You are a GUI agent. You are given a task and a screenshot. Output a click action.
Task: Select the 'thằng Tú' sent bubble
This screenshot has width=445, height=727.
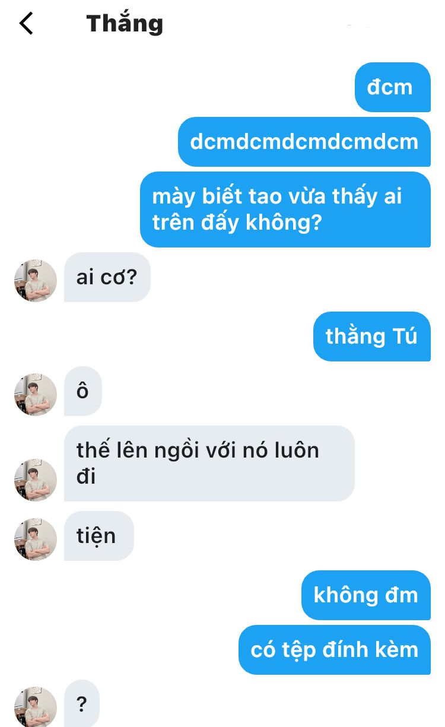[x=372, y=336]
